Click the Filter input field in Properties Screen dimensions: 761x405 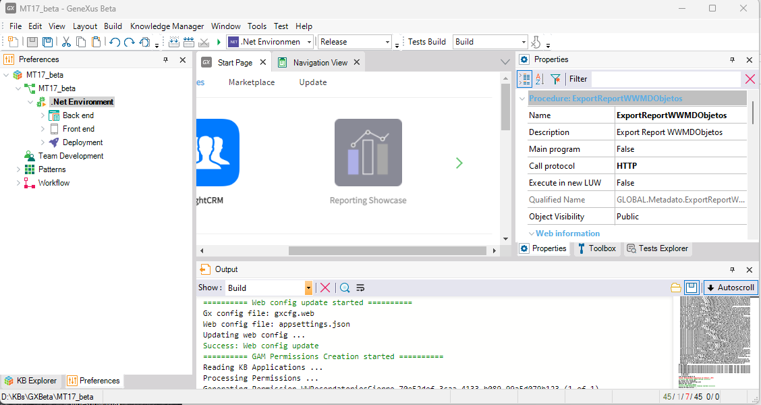(x=666, y=79)
